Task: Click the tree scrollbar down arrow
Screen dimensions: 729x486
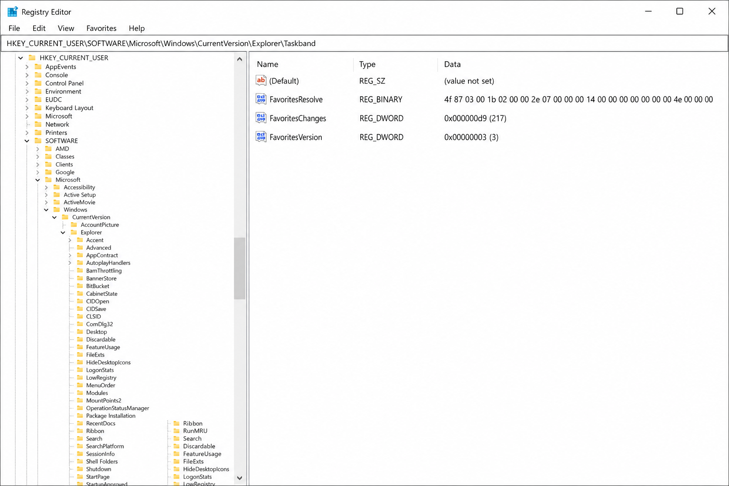Action: [240, 478]
